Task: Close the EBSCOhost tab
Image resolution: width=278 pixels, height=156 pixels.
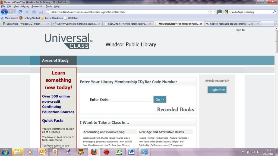Action: point(150,24)
